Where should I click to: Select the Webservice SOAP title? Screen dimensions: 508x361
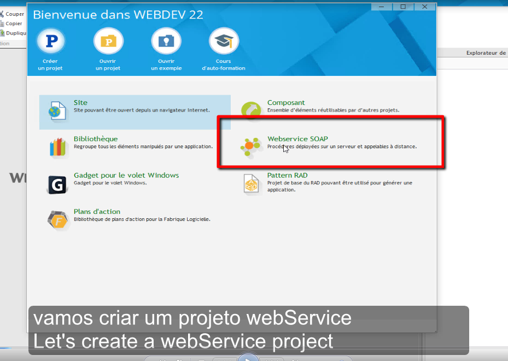(297, 139)
